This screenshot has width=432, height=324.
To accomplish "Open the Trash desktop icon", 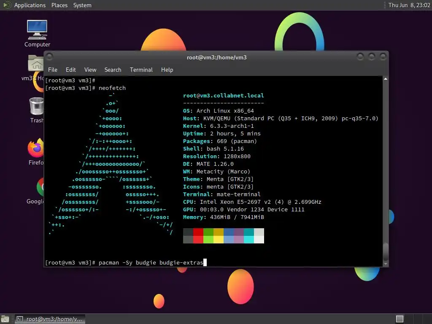I will pyautogui.click(x=36, y=110).
